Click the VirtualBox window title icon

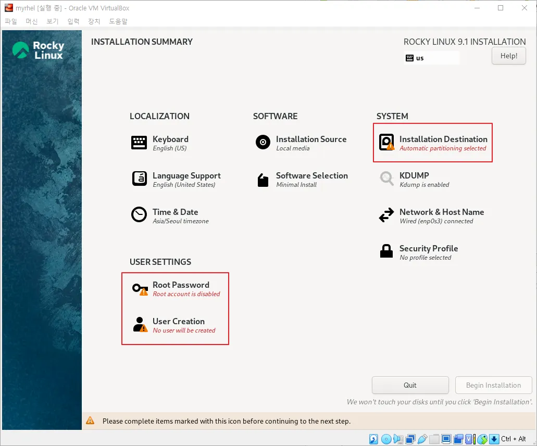[x=8, y=7]
